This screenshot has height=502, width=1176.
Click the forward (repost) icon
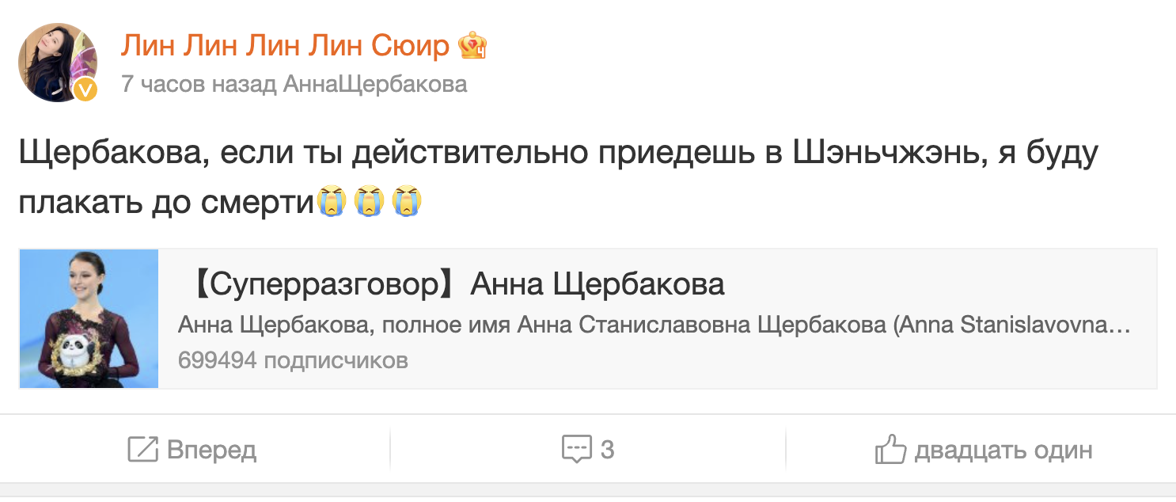pos(142,450)
